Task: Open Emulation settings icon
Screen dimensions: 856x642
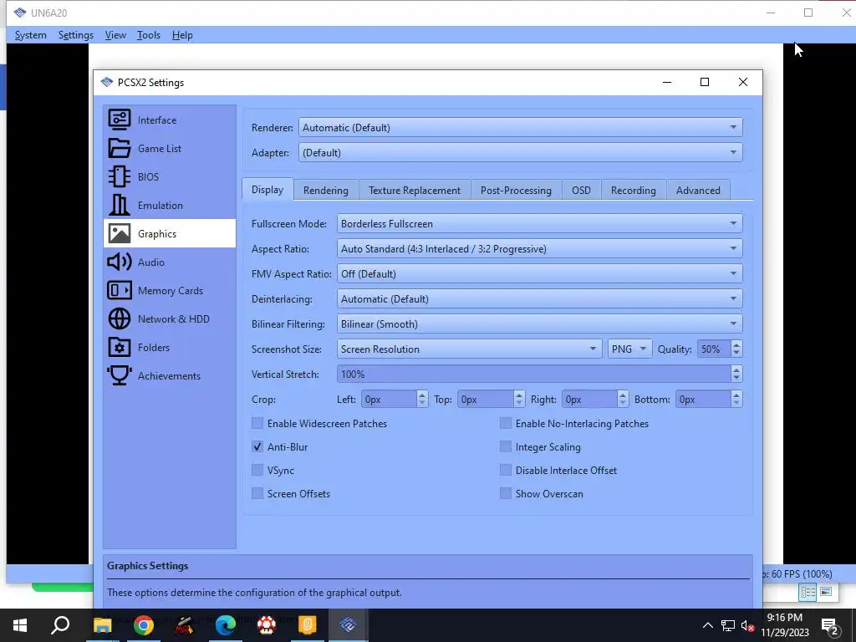Action: pos(119,205)
